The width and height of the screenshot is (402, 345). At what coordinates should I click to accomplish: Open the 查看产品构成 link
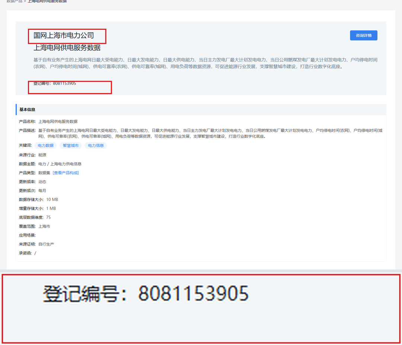(66, 173)
